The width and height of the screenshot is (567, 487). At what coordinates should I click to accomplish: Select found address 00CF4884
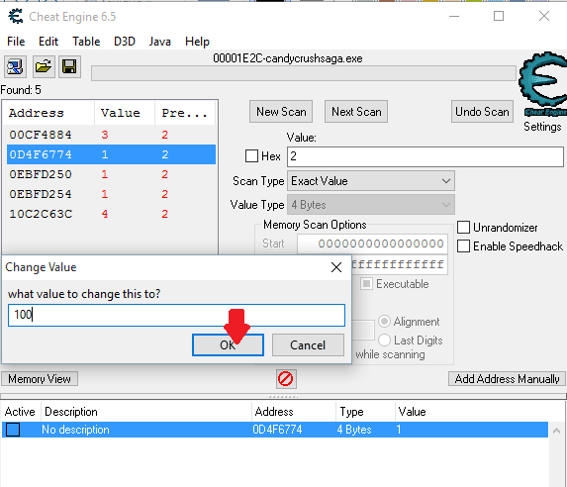(111, 135)
